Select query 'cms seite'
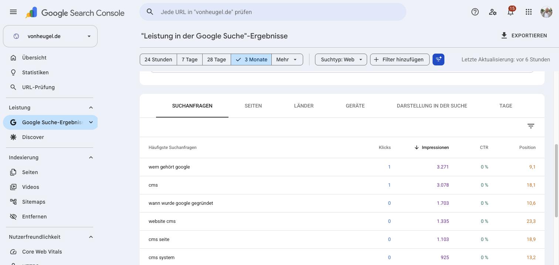Screen dimensions: 559x265 159,239
